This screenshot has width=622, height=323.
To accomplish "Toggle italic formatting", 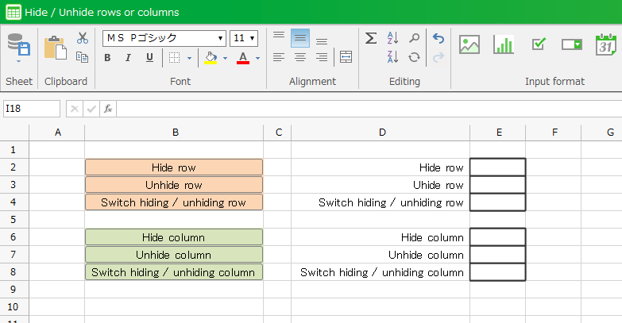I will (x=128, y=57).
